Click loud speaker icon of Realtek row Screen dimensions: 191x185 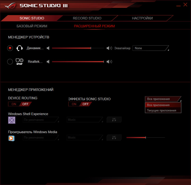coord(109,62)
